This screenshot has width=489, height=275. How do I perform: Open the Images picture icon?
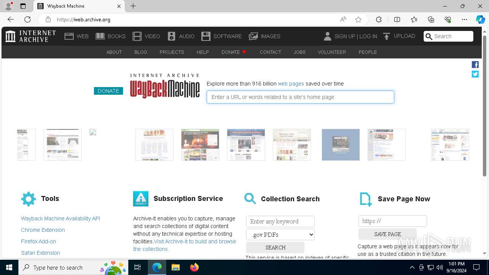(x=253, y=36)
